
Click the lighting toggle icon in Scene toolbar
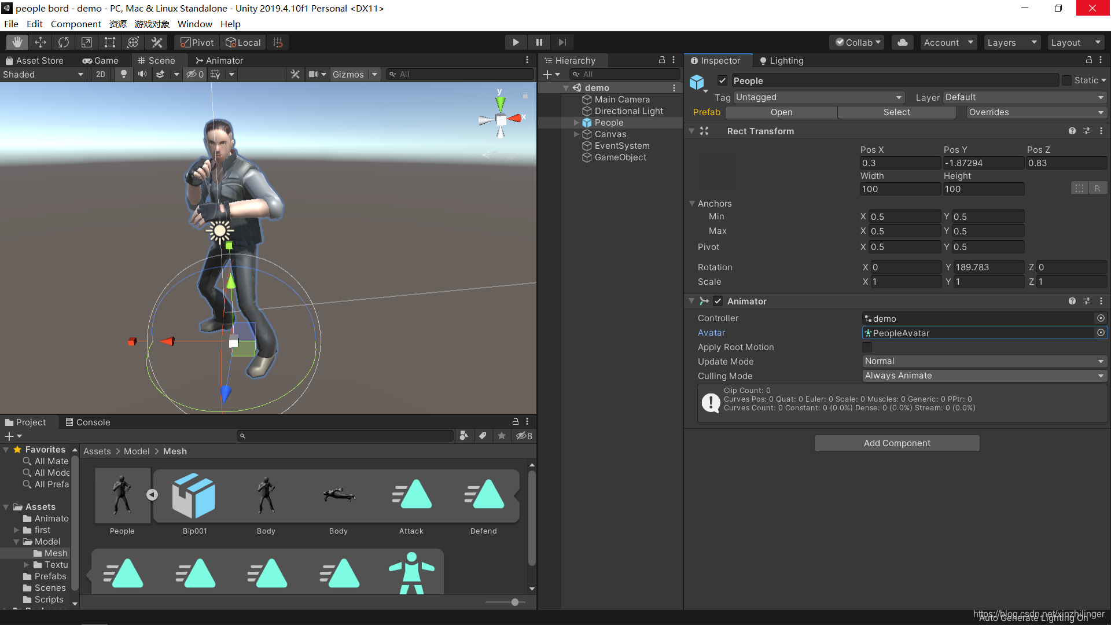point(124,74)
